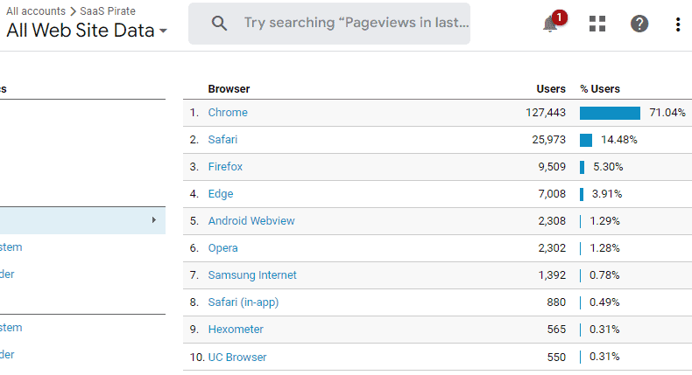Open the apps grid icon
The width and height of the screenshot is (692, 375).
(597, 24)
